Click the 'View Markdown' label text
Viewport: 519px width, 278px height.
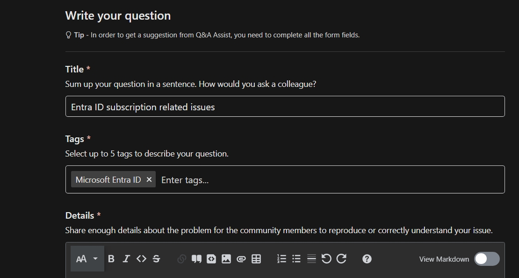pos(444,259)
